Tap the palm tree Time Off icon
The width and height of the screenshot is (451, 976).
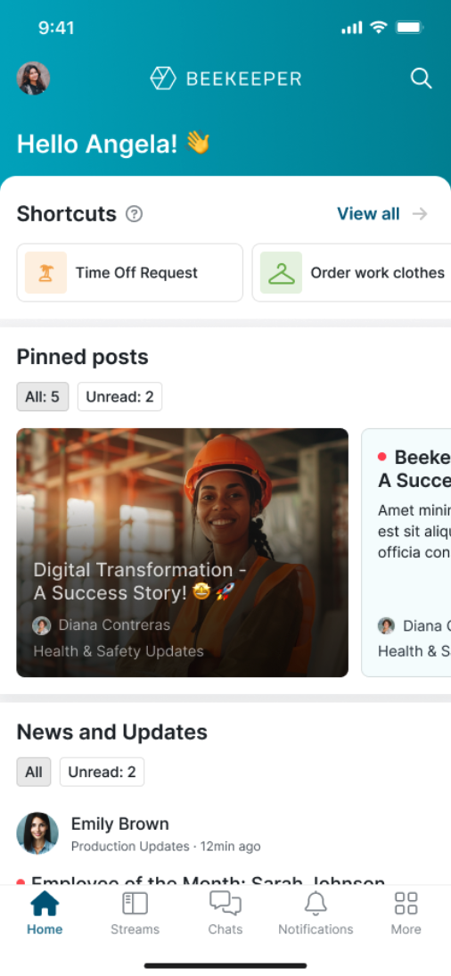point(46,273)
